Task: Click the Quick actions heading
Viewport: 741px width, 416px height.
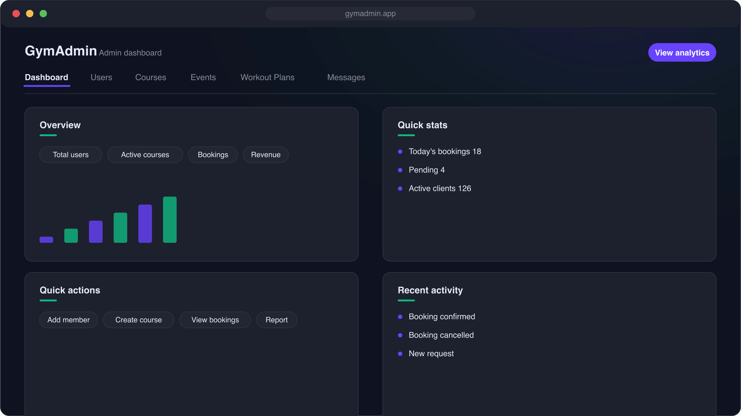Action: [x=70, y=290]
